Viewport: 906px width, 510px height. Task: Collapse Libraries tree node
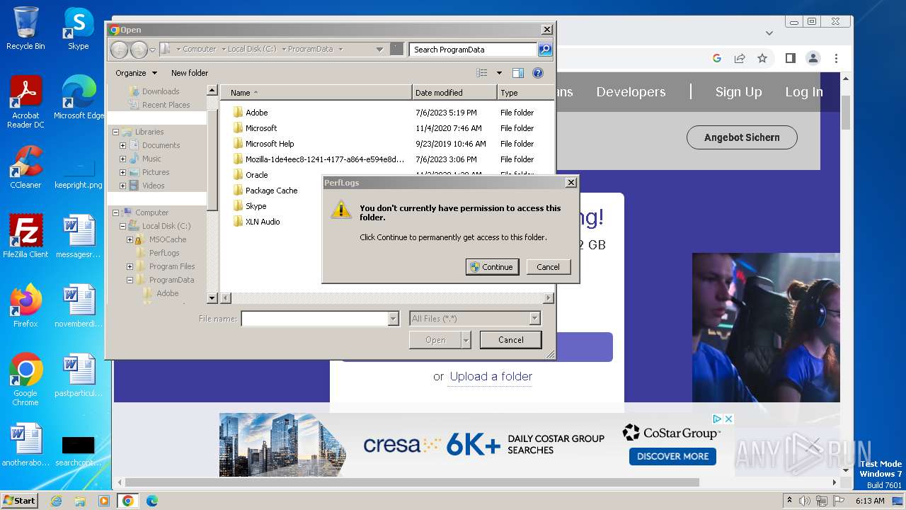pyautogui.click(x=115, y=132)
